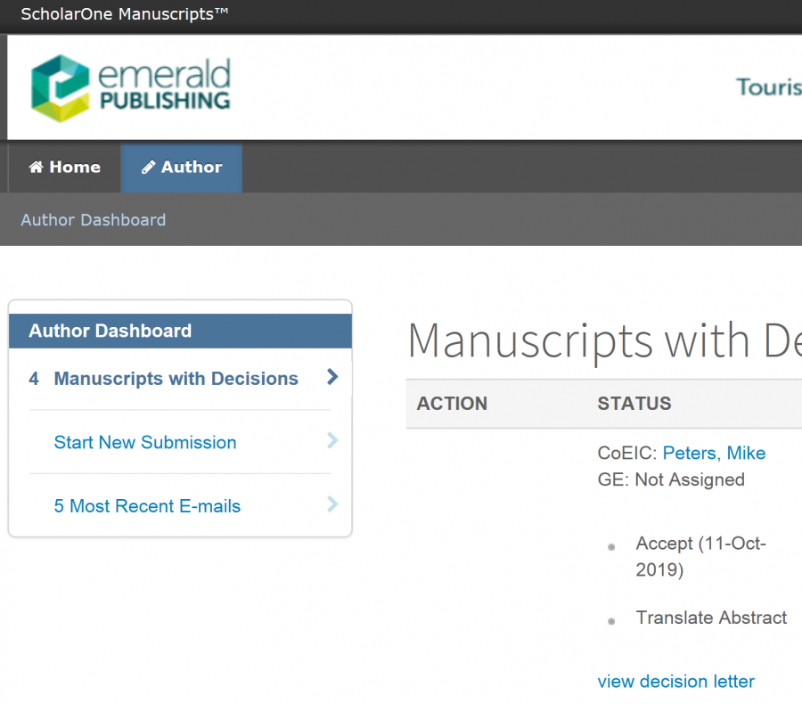Screen dimensions: 802x704
Task: Start New Submission from dashboard sidebar
Action: coord(145,442)
